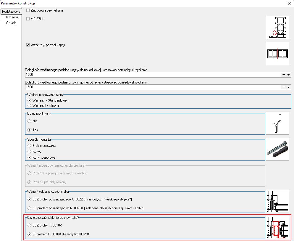
Task: Open dropdown arrow for lower rail distance 1200
Action: coord(289,75)
